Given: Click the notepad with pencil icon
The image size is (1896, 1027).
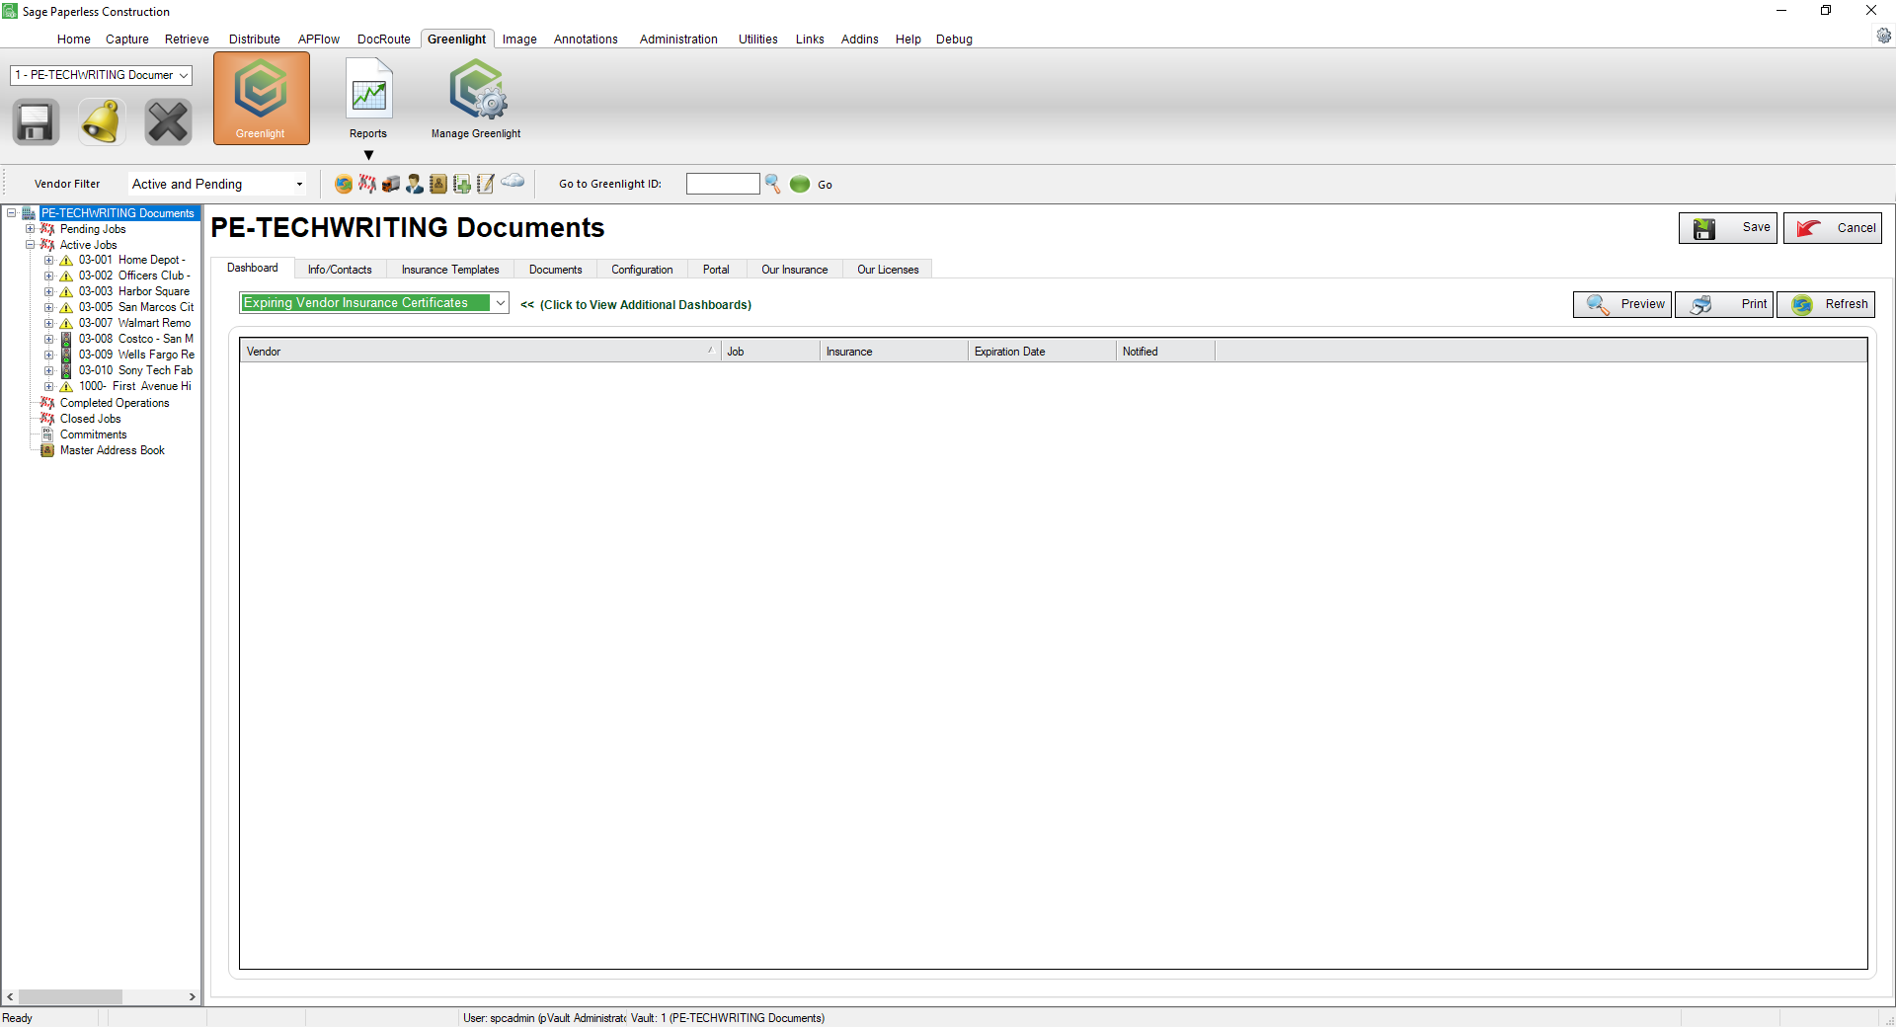Looking at the screenshot, I should tap(486, 184).
